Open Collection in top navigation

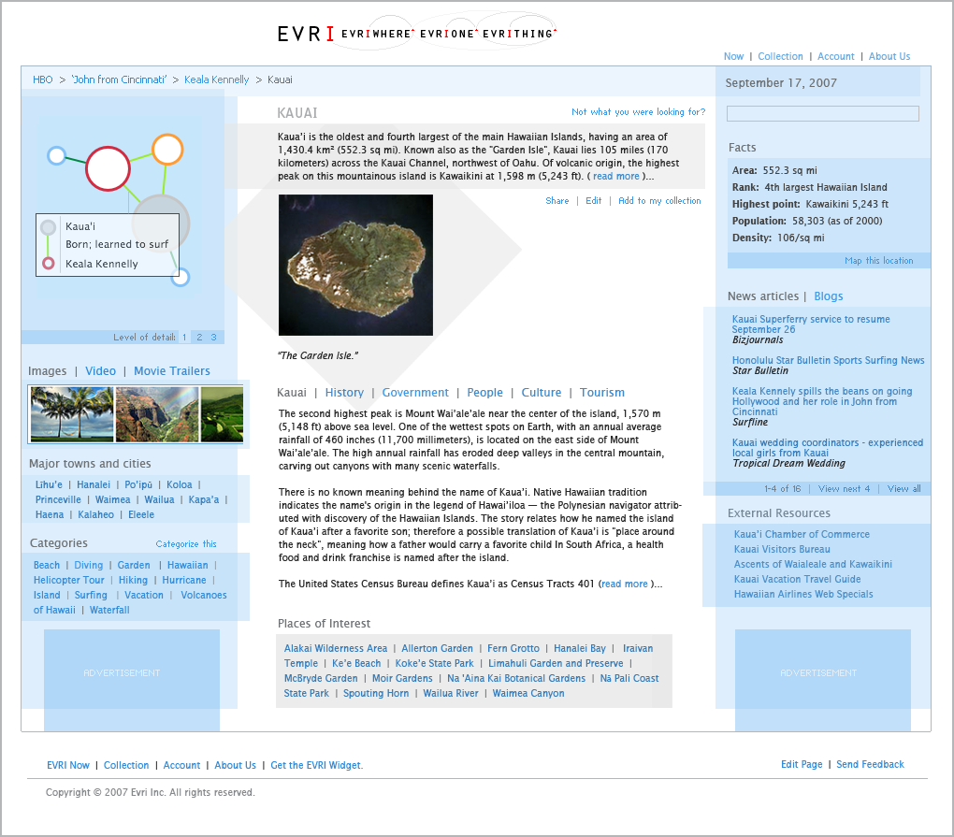pyautogui.click(x=780, y=56)
